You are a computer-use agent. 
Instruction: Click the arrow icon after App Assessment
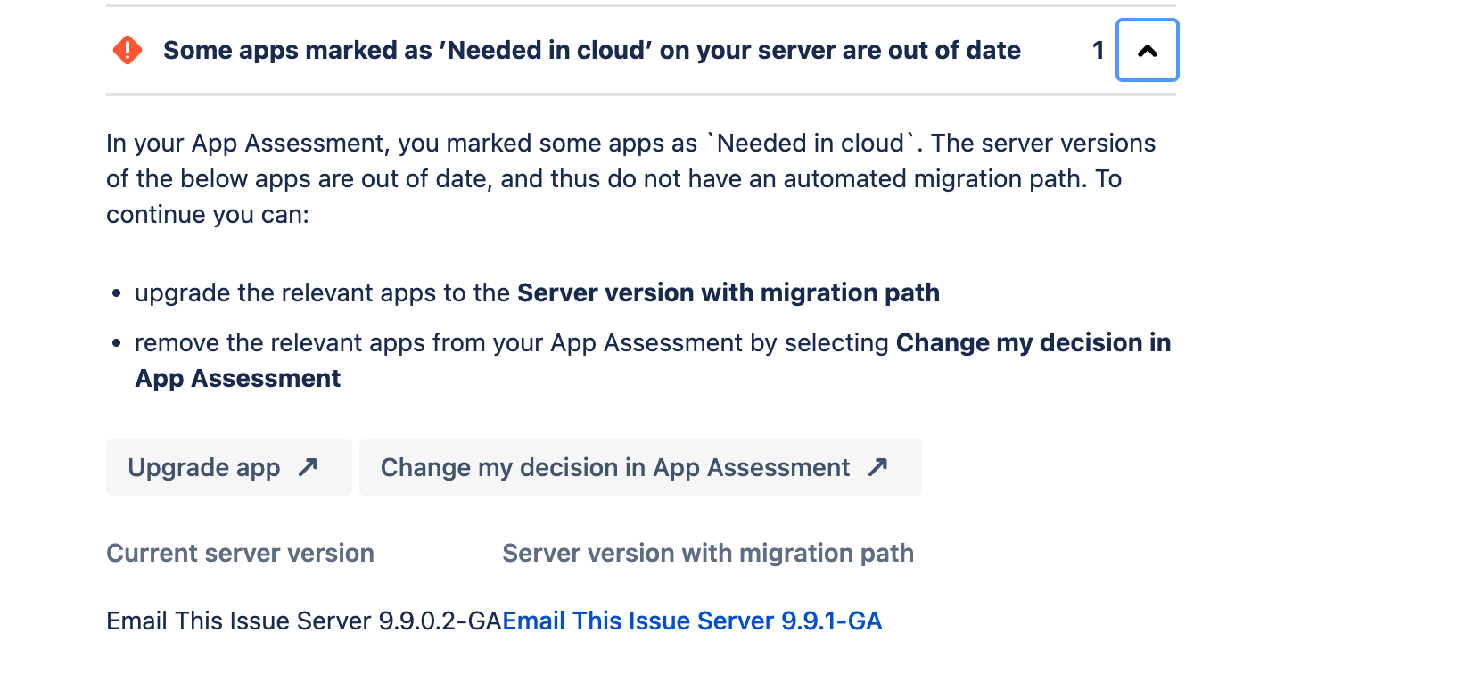(x=877, y=467)
